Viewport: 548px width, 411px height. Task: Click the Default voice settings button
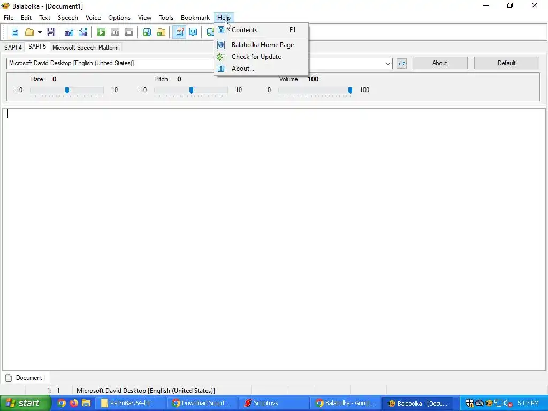click(506, 63)
